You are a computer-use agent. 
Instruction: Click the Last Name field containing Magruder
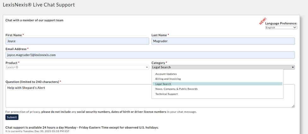coord(223,41)
